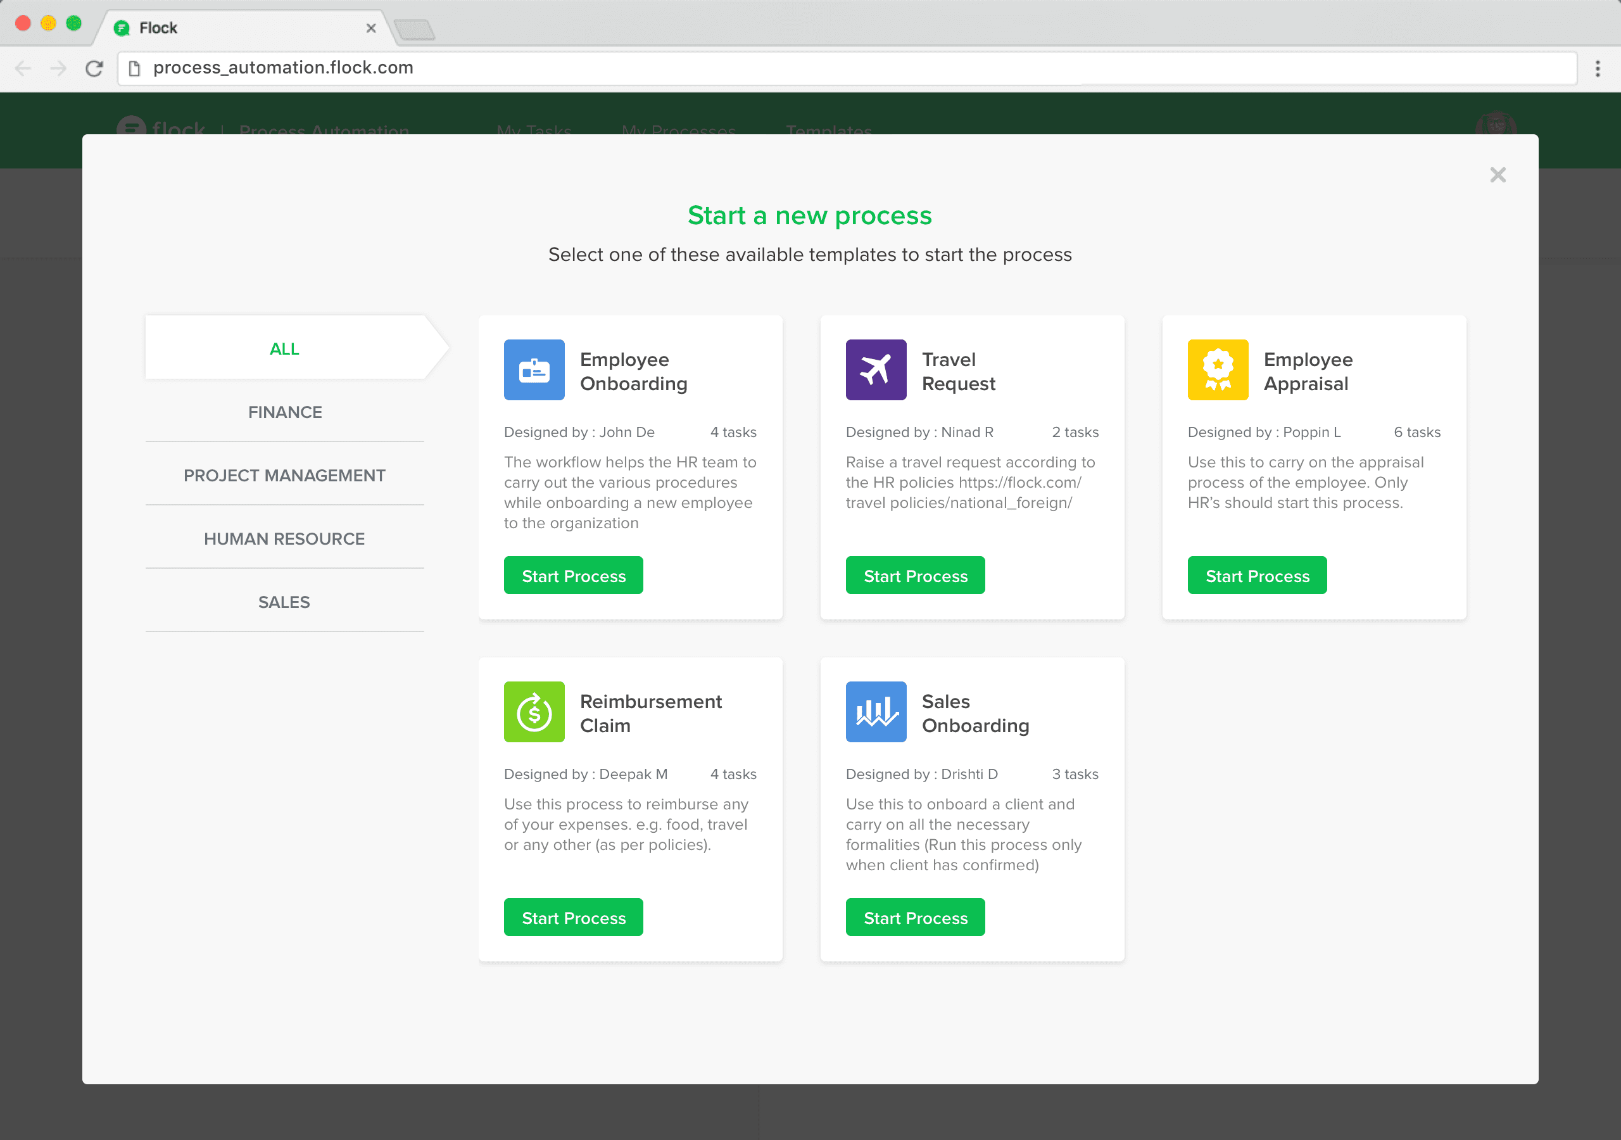Image resolution: width=1621 pixels, height=1140 pixels.
Task: Click the 'Start a new process' heading
Action: tap(810, 215)
